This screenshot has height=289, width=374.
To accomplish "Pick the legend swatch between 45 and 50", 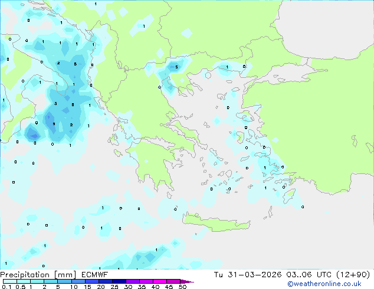I will click(173, 281).
